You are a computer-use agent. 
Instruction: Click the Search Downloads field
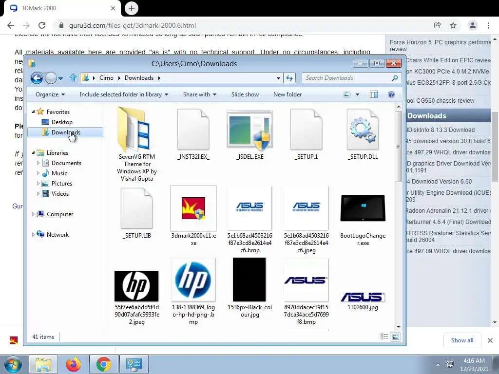point(351,78)
